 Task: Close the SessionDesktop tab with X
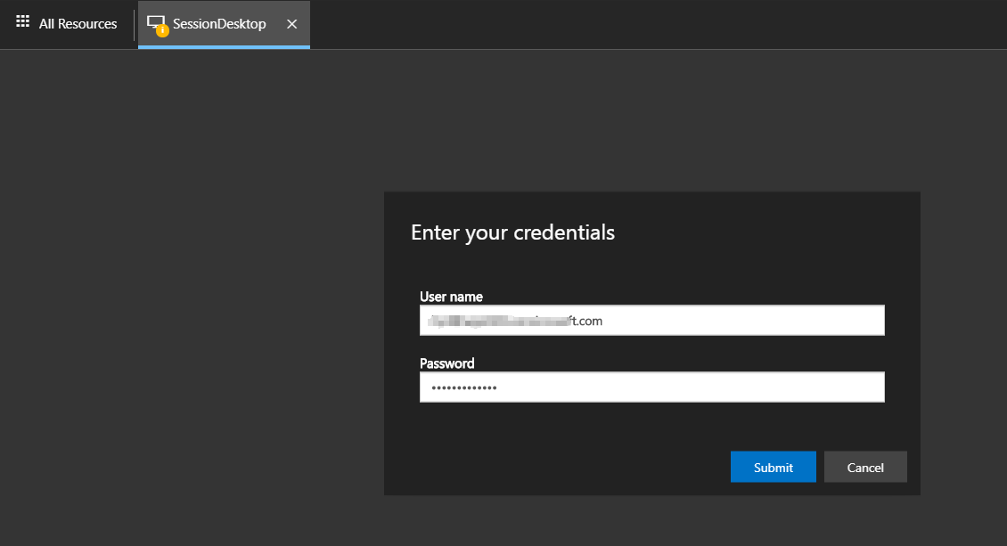point(291,24)
